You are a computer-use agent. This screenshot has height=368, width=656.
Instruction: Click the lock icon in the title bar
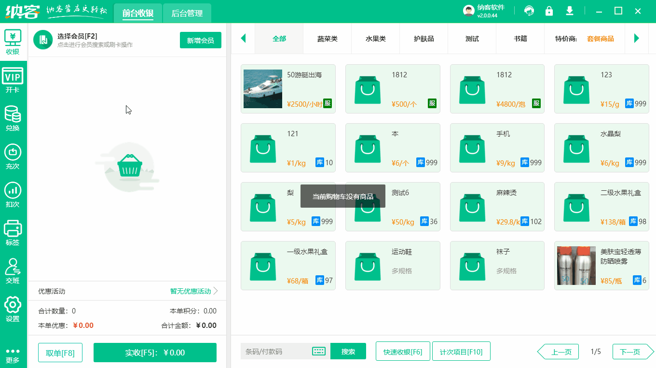[549, 10]
